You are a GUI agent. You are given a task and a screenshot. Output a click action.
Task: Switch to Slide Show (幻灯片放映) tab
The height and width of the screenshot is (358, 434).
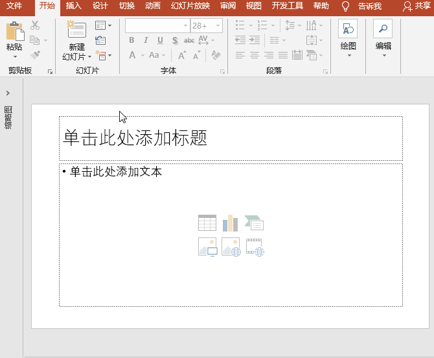[190, 6]
